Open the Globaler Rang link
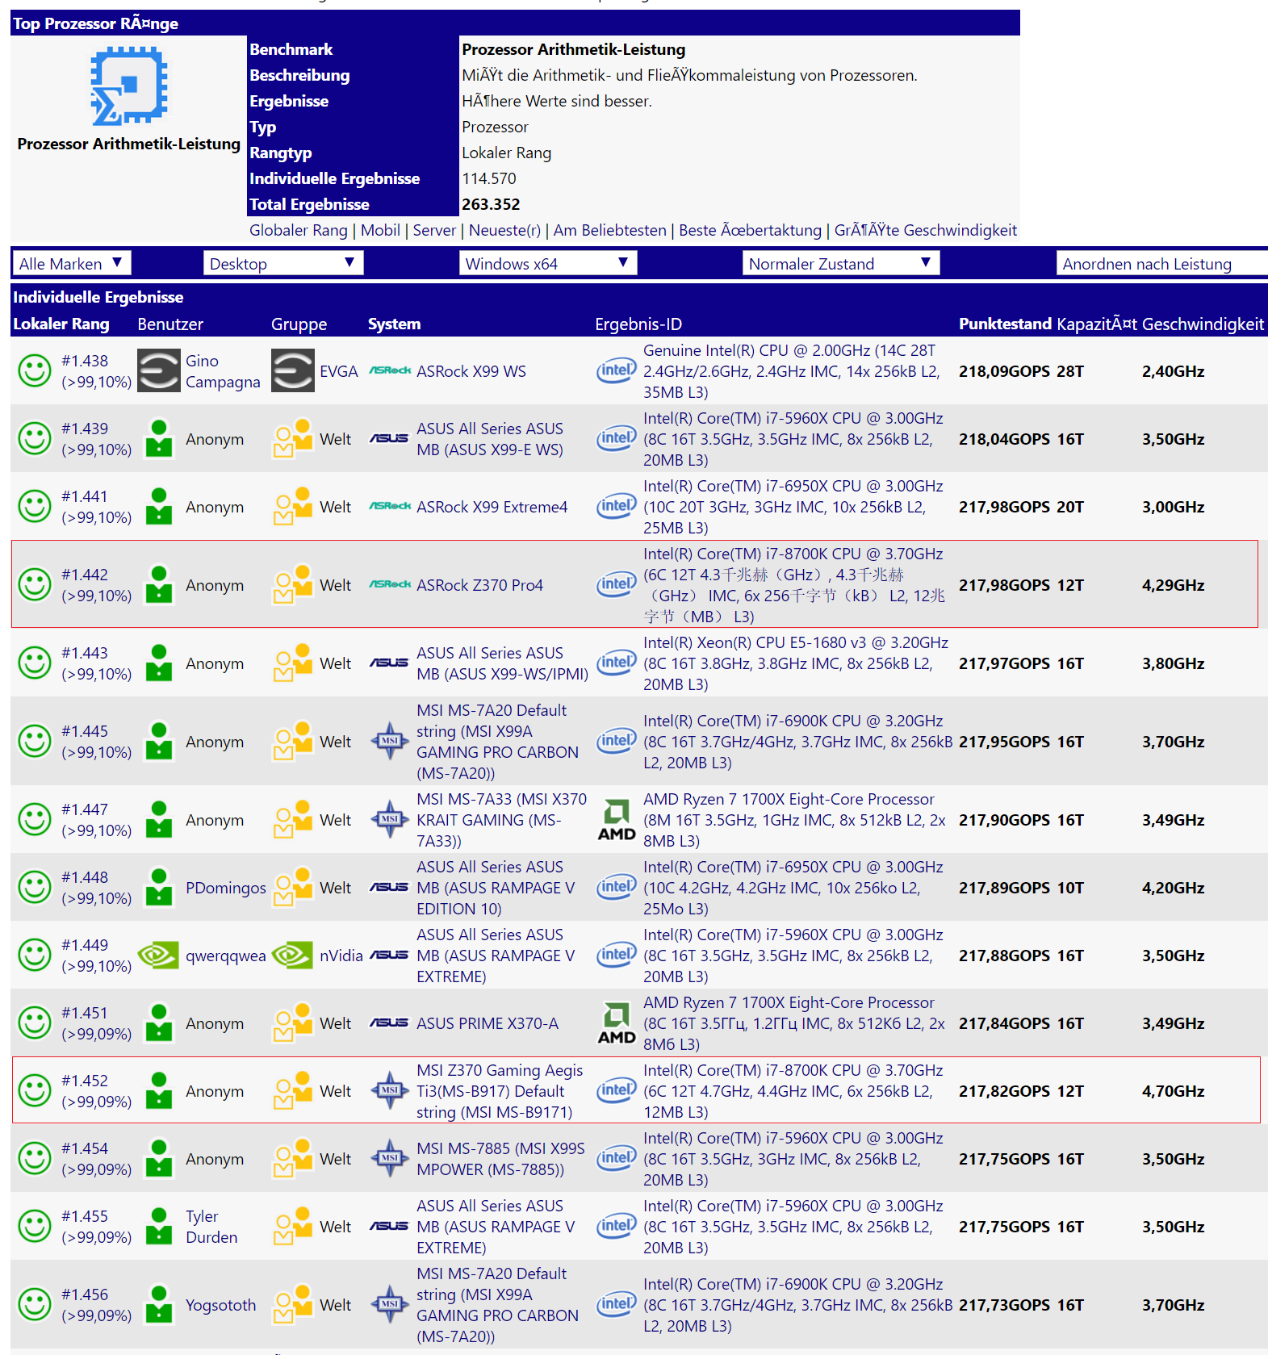1268x1355 pixels. click(299, 230)
